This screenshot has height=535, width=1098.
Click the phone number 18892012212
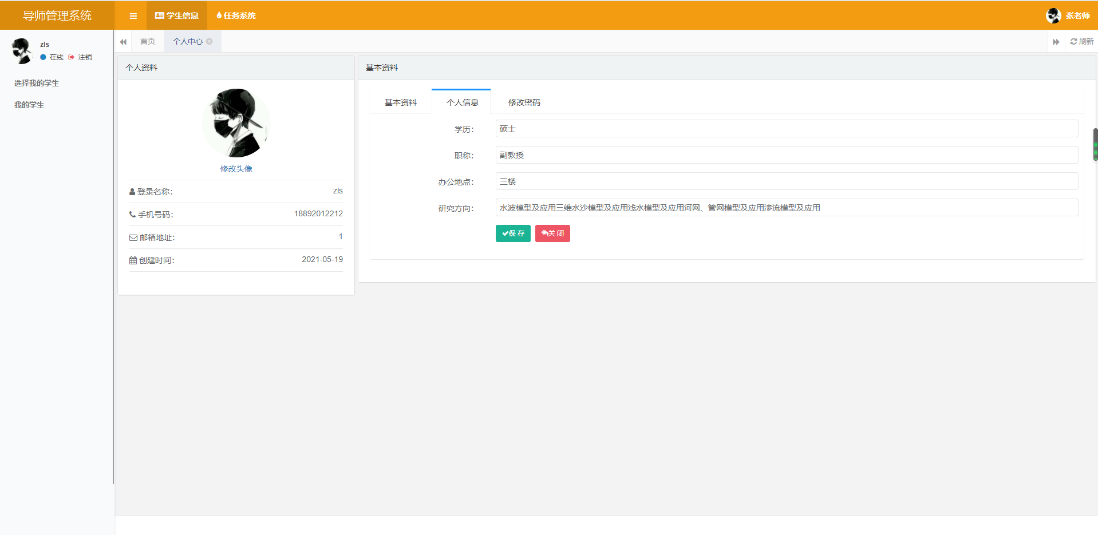pyautogui.click(x=318, y=213)
